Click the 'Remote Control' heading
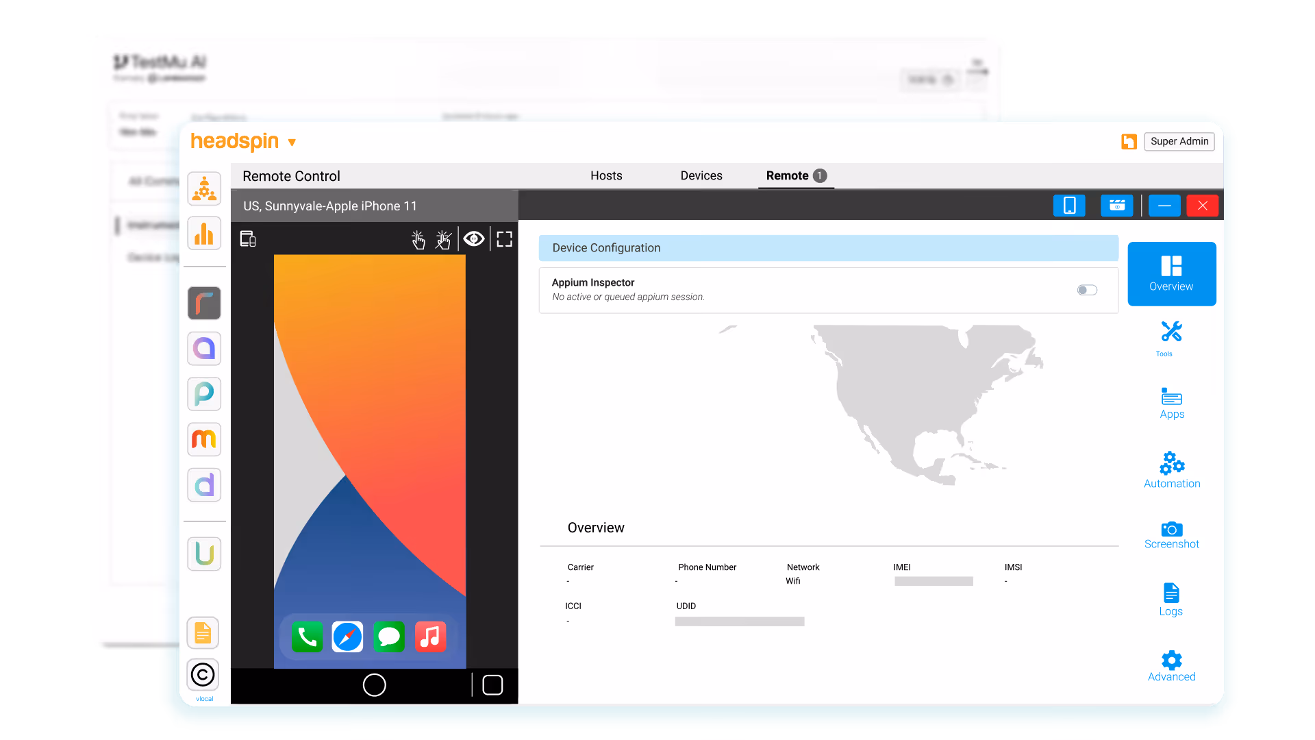This screenshot has width=1315, height=740. 291,176
